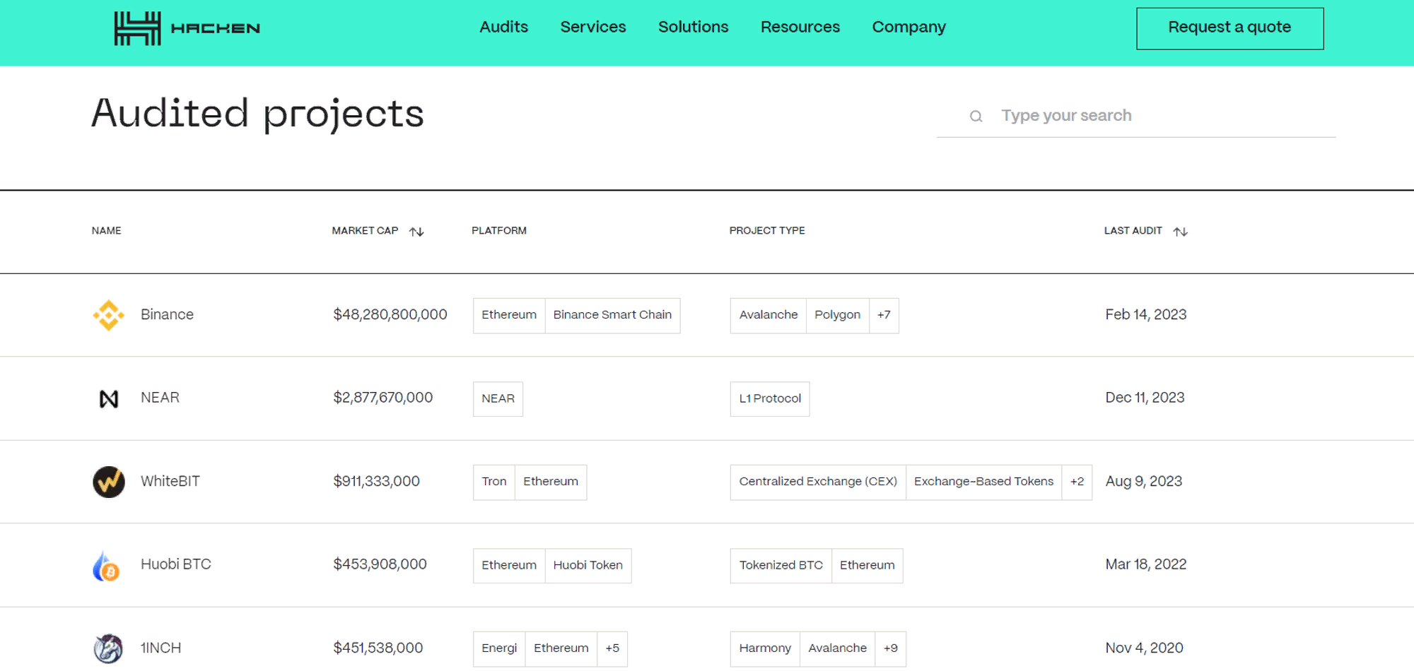The image size is (1414, 671).
Task: Open the Services menu
Action: (x=593, y=27)
